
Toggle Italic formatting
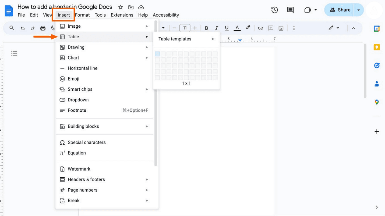(x=217, y=28)
